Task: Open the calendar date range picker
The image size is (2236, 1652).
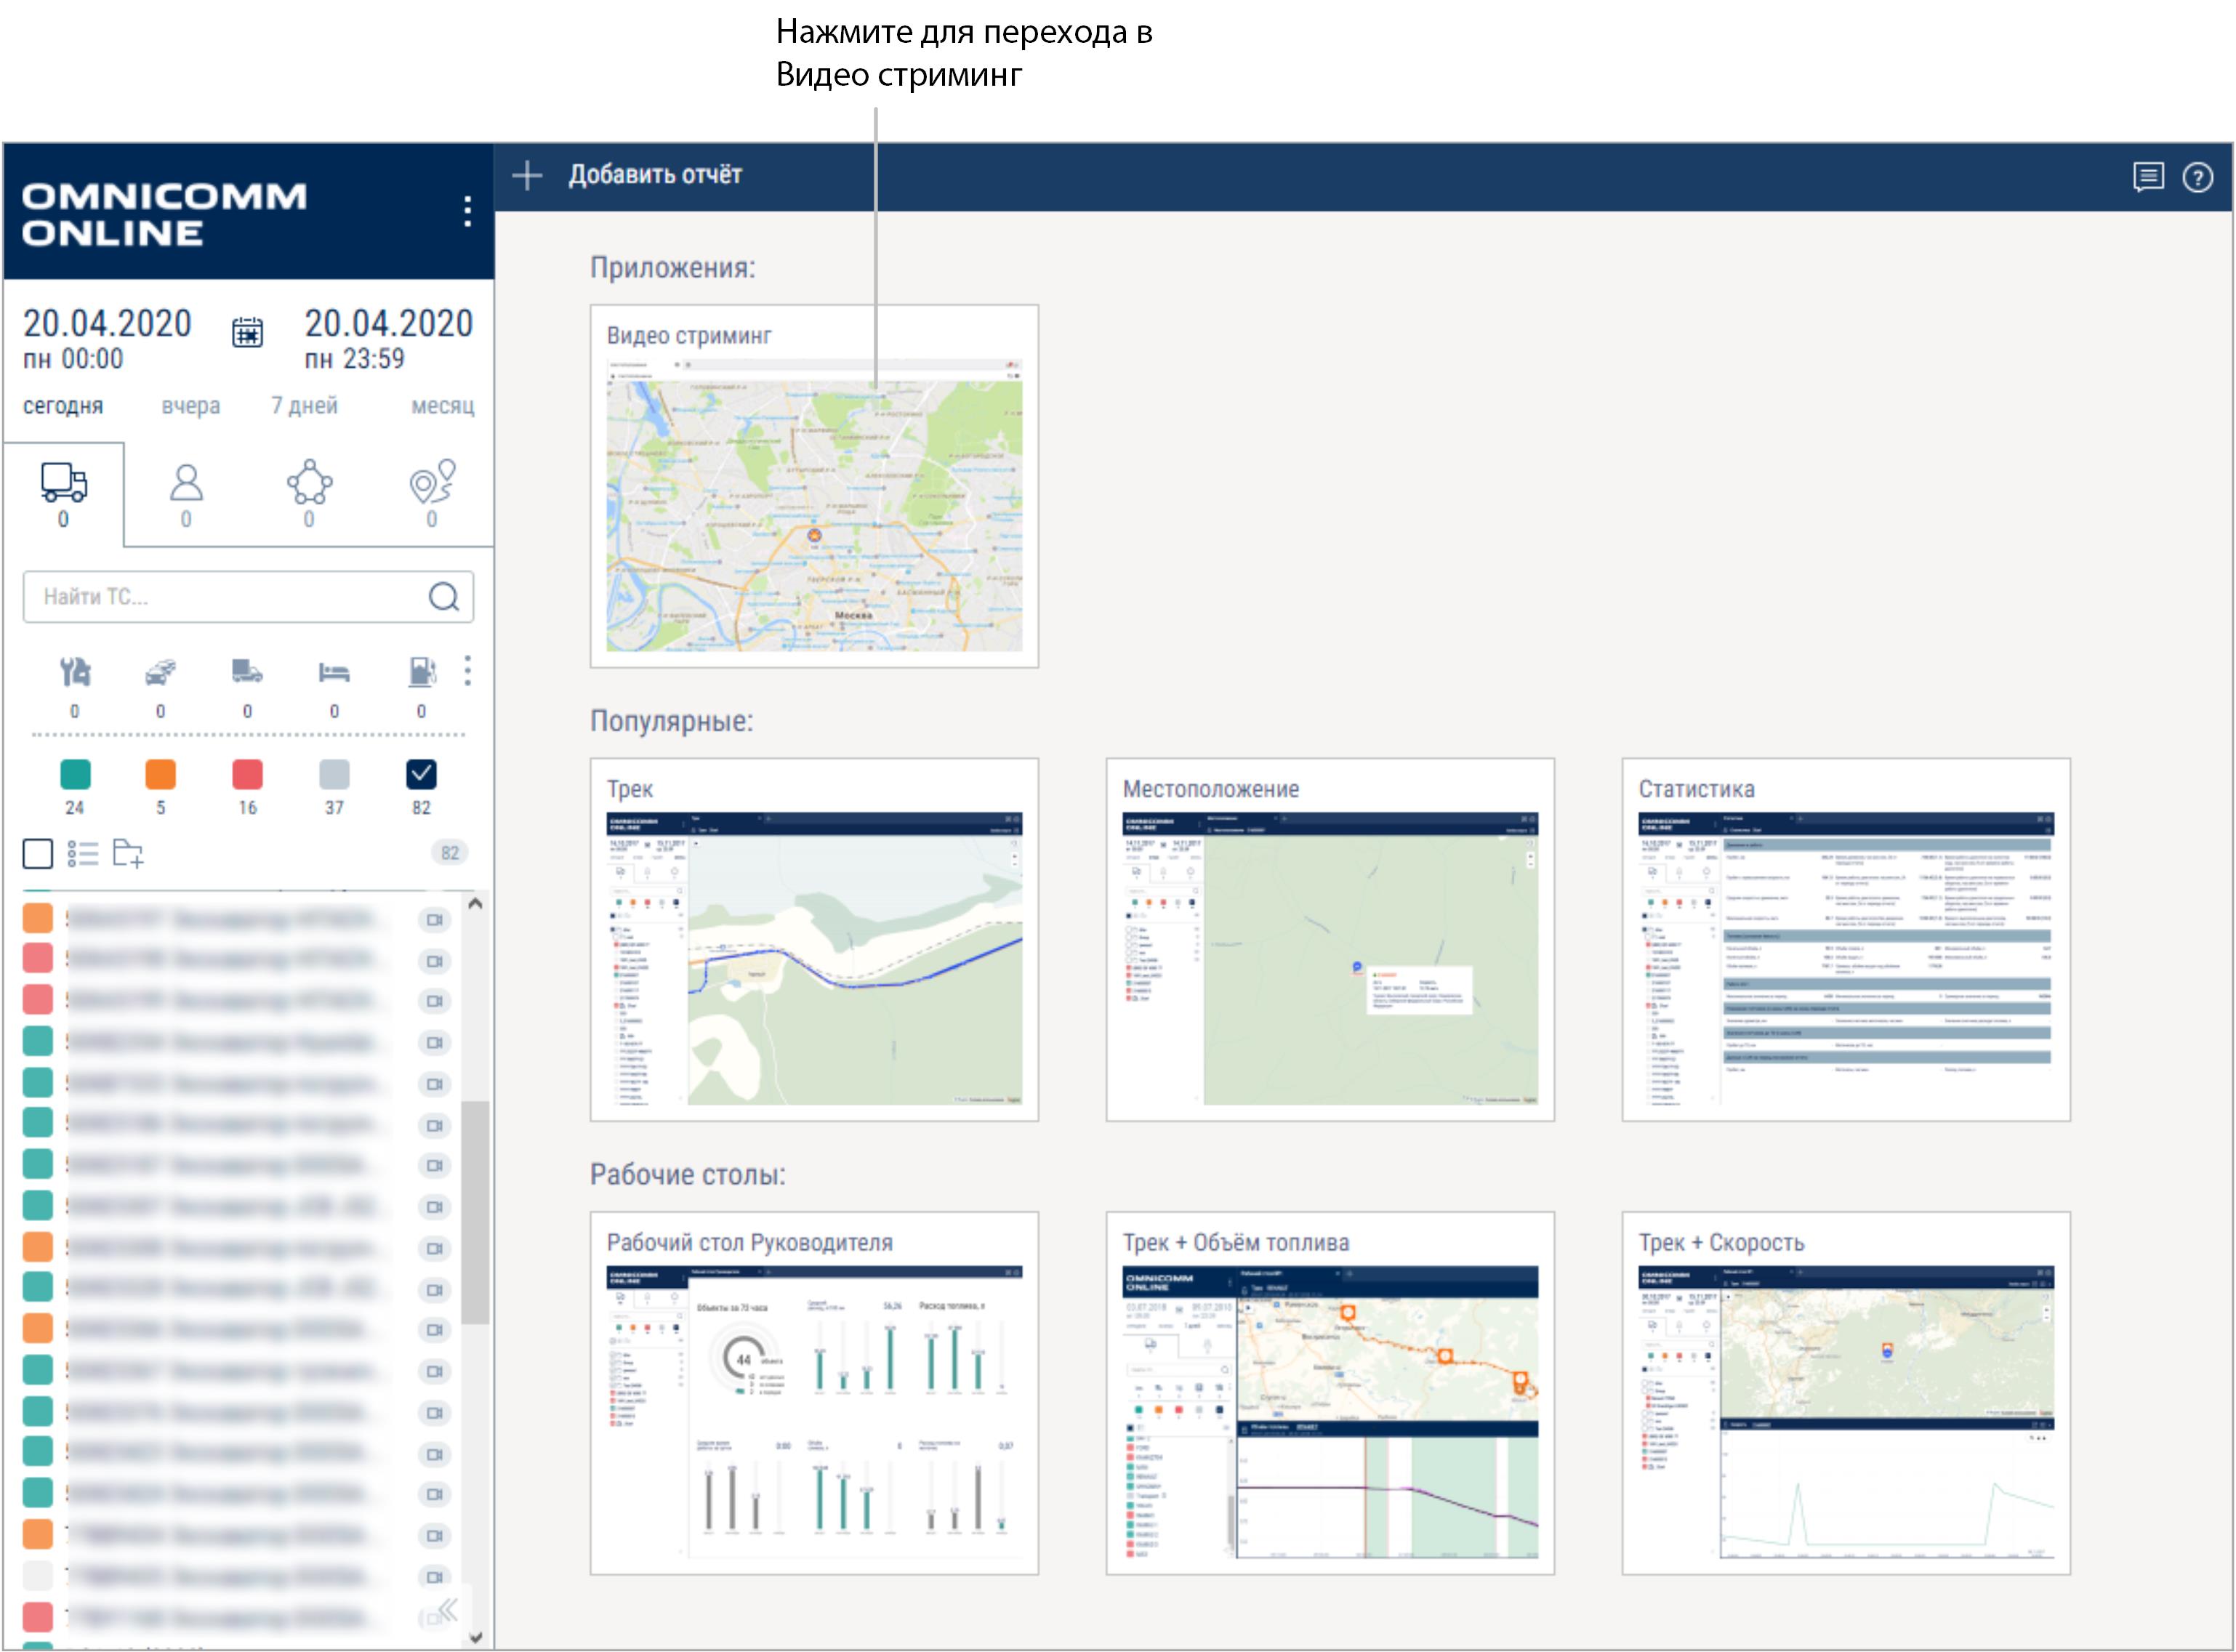Action: click(247, 332)
